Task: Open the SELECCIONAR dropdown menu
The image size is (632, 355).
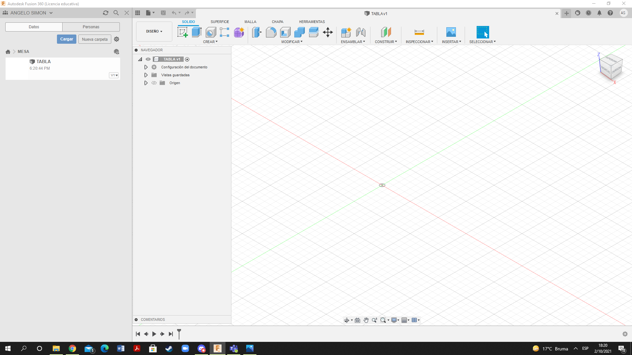Action: pos(482,42)
